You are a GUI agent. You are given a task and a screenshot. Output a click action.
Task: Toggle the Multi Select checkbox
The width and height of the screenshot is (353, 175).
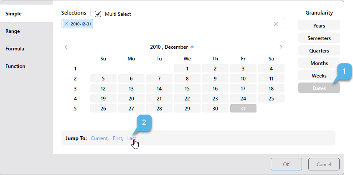[x=98, y=14]
